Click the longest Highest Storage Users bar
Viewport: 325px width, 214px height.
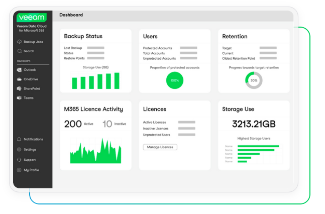[258, 146]
